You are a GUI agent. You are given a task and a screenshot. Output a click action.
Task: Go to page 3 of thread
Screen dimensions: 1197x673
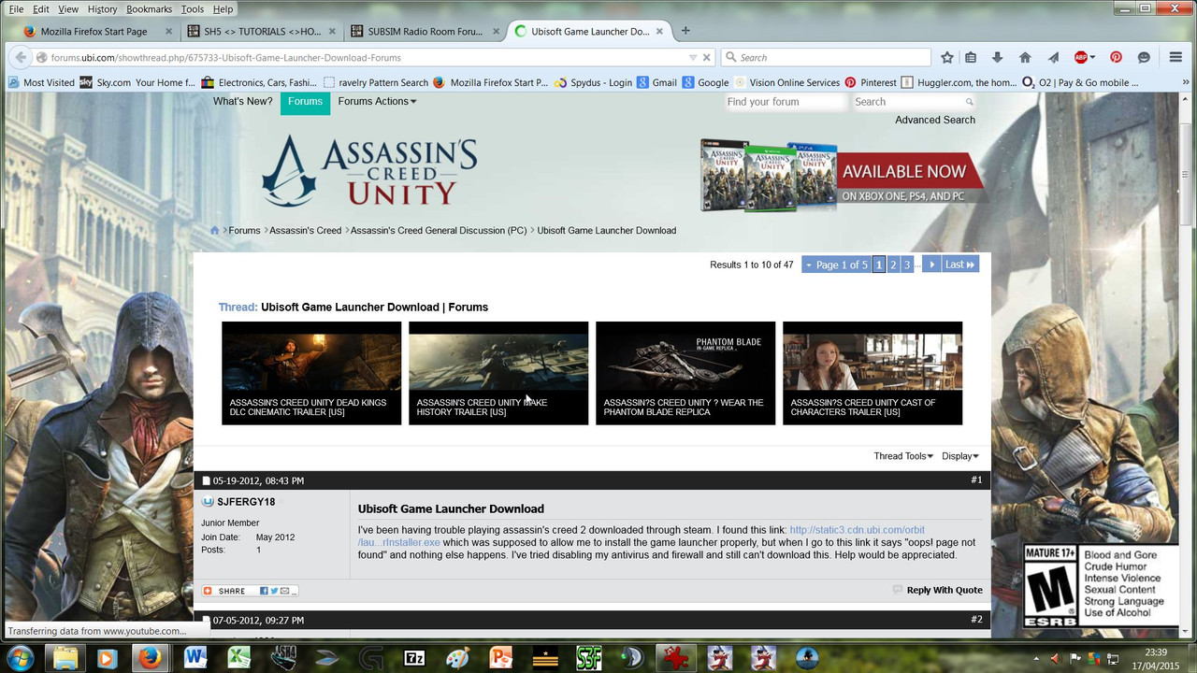[907, 265]
